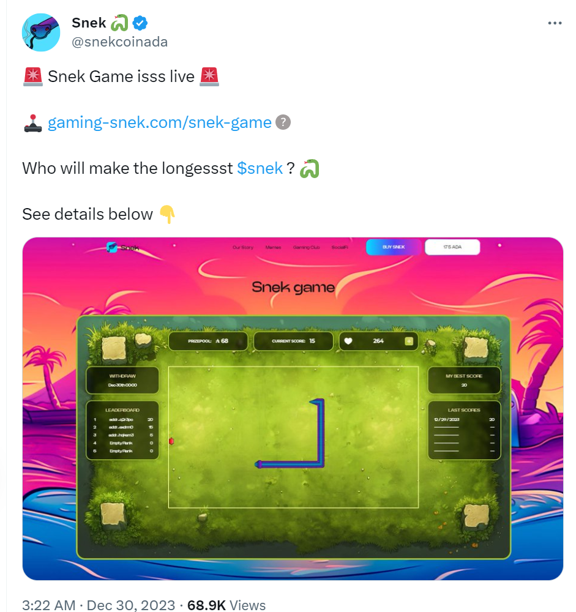Click the blue verified badge
The width and height of the screenshot is (576, 612).
tap(140, 23)
